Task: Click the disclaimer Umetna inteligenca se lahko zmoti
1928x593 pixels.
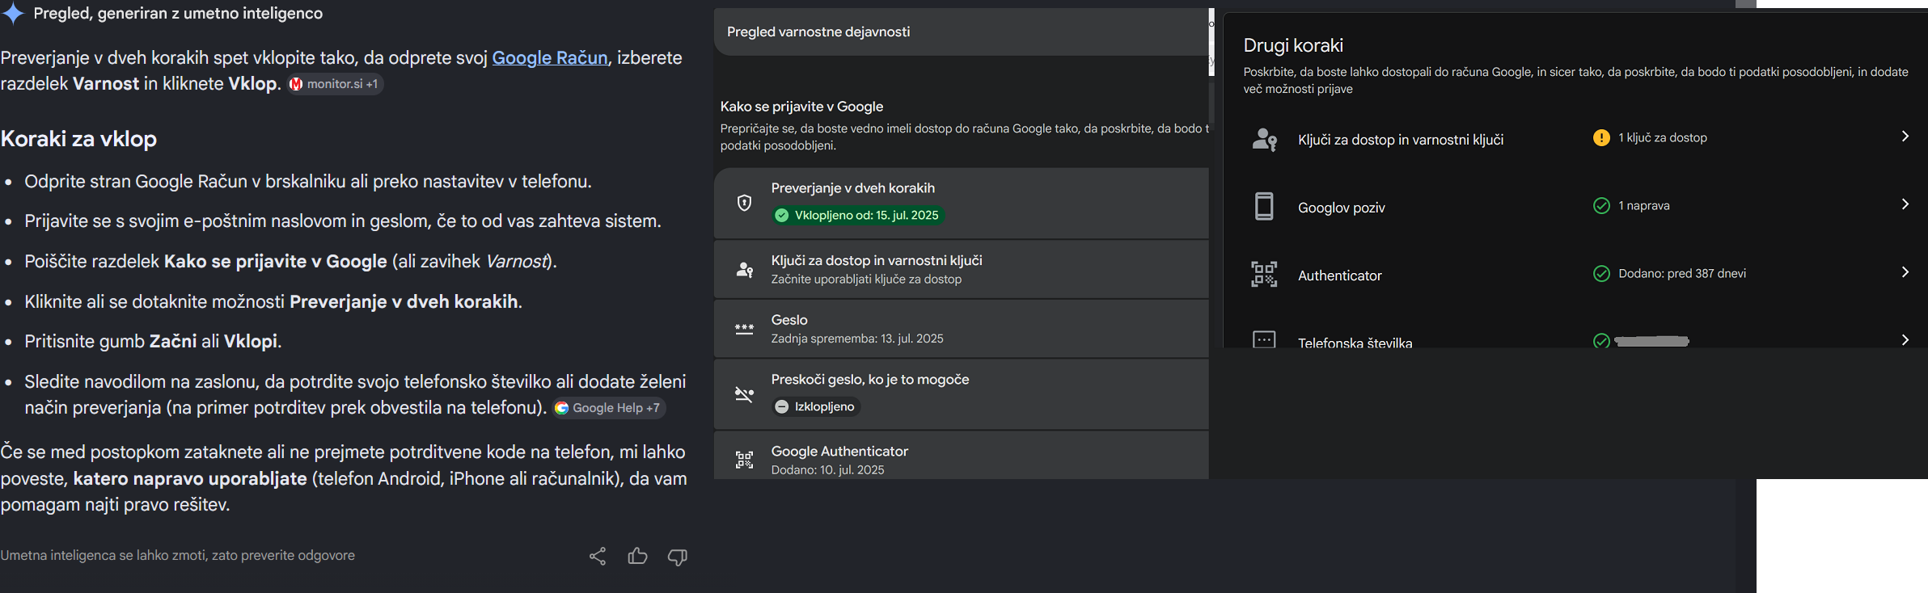Action: pyautogui.click(x=177, y=555)
